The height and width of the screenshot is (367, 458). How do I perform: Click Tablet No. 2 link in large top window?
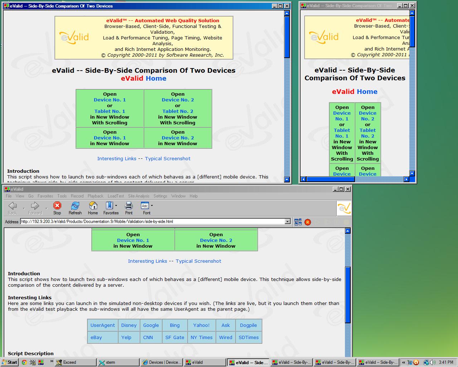[177, 111]
